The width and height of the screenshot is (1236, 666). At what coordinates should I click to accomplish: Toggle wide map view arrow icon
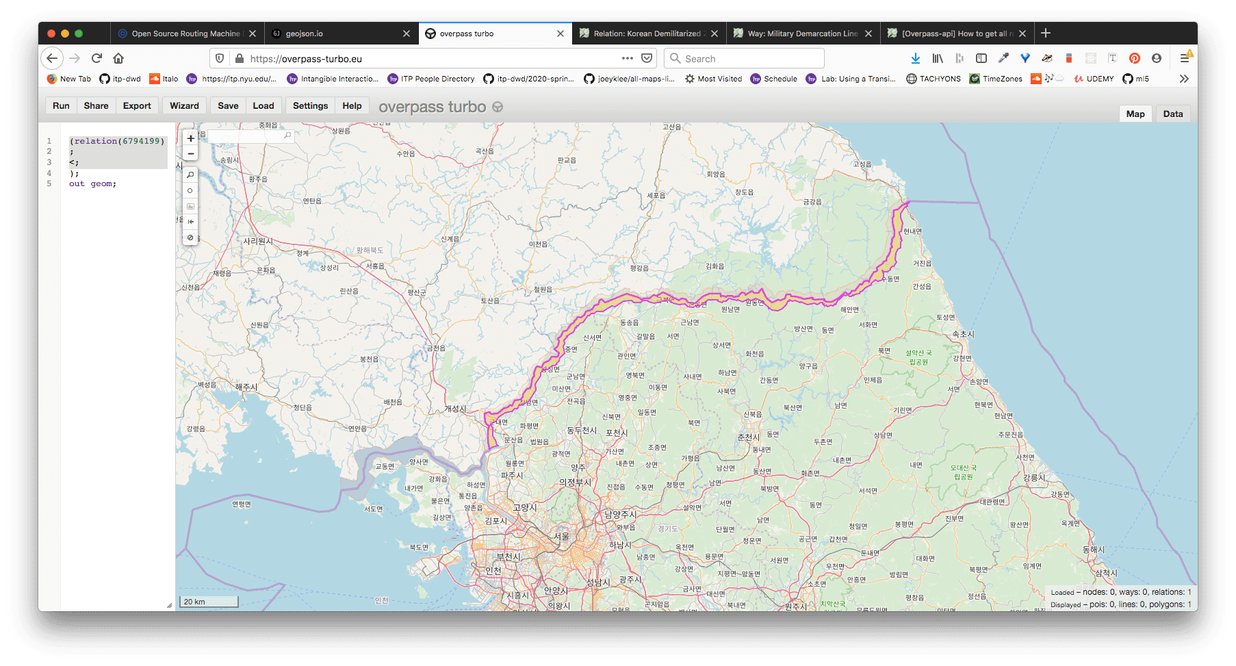190,222
